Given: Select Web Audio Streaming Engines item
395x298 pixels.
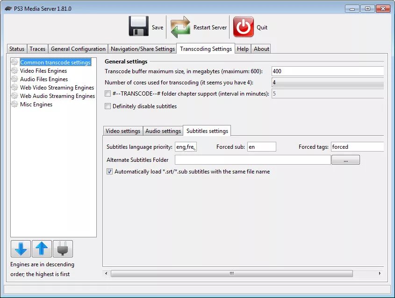Looking at the screenshot, I should tap(57, 96).
